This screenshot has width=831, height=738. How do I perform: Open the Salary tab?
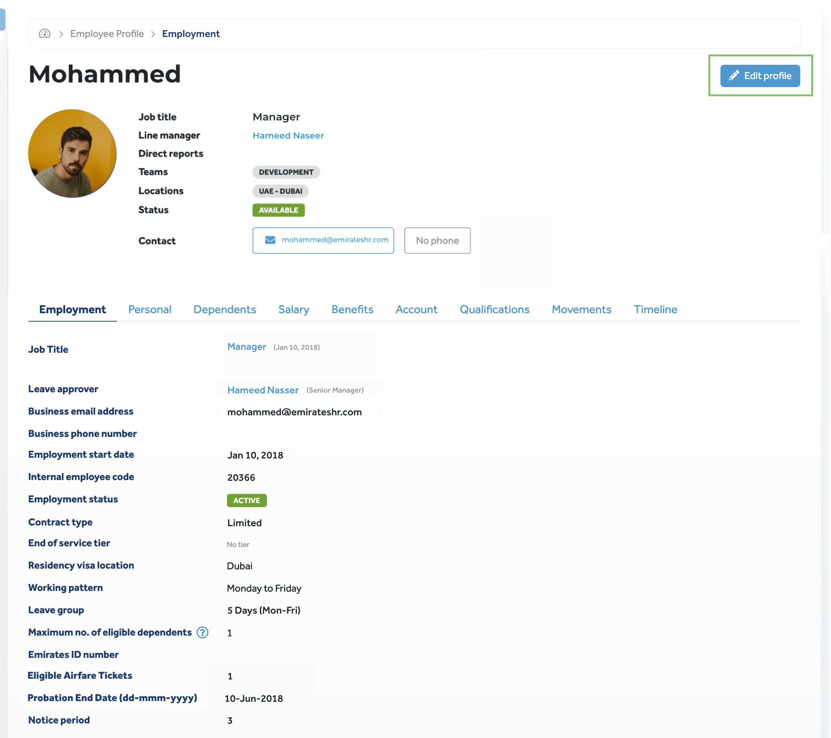click(294, 310)
